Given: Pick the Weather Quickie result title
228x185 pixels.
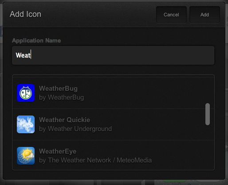Looking at the screenshot, I should coord(64,120).
